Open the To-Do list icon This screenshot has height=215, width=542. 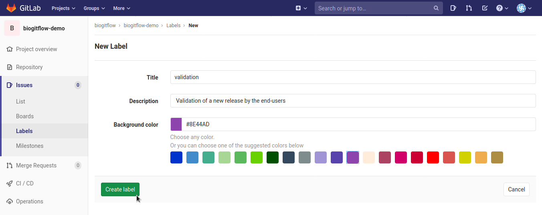tap(485, 8)
